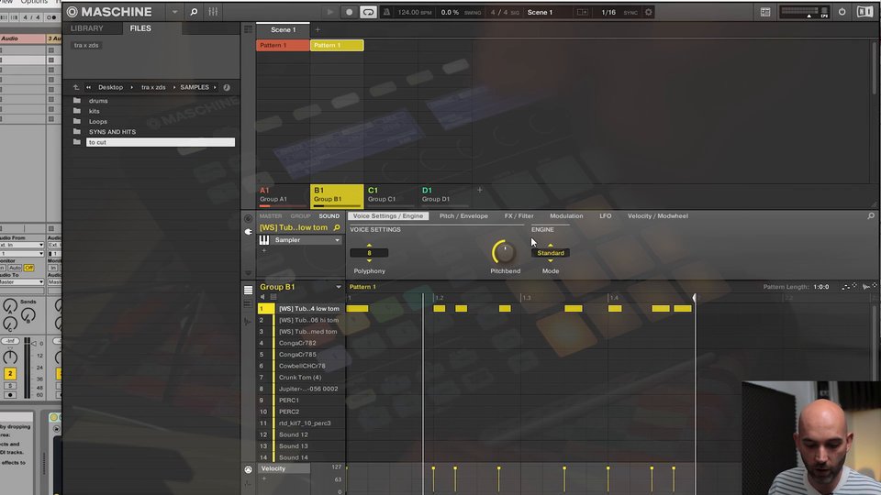This screenshot has width=881, height=495.
Task: Switch to MASTER channel tab
Action: [271, 216]
